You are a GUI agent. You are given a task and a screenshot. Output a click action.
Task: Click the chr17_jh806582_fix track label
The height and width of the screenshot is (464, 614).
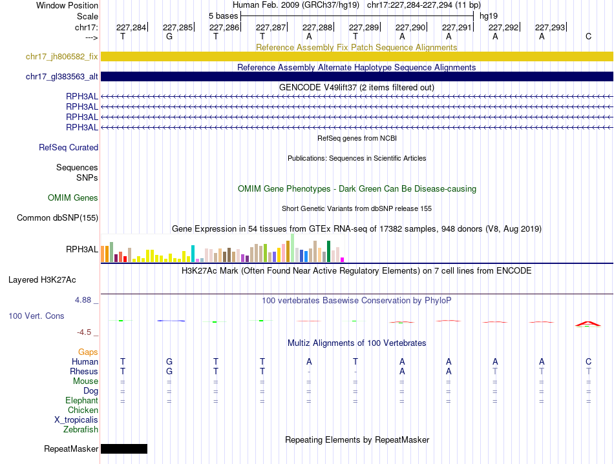pyautogui.click(x=61, y=56)
